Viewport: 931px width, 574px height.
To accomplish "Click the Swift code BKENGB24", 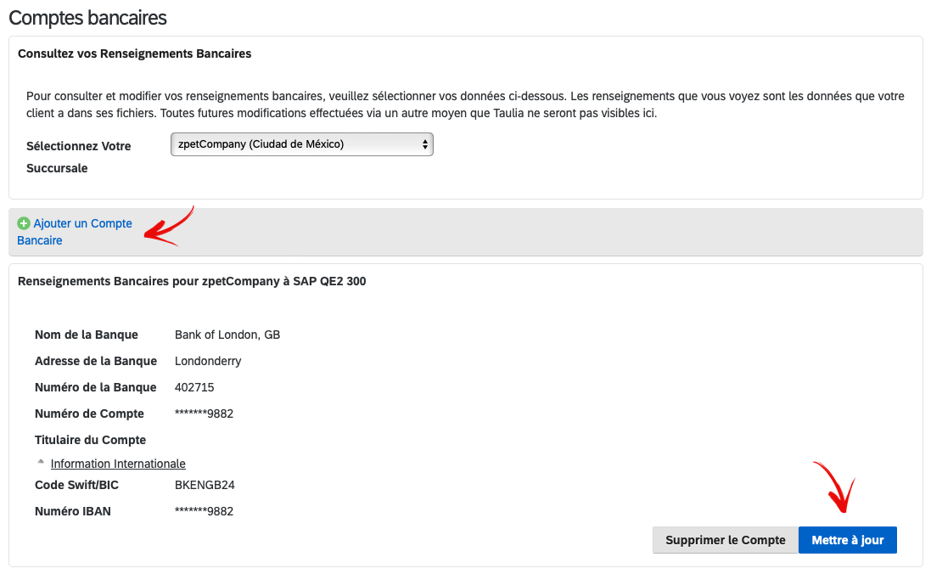I will [205, 485].
